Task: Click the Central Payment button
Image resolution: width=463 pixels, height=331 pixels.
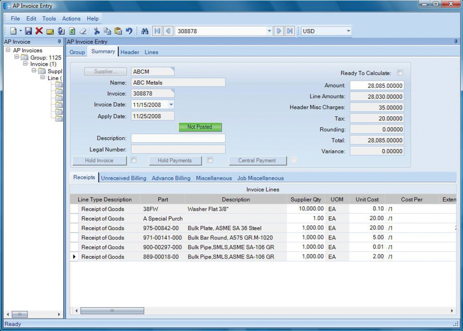Action: pos(257,160)
